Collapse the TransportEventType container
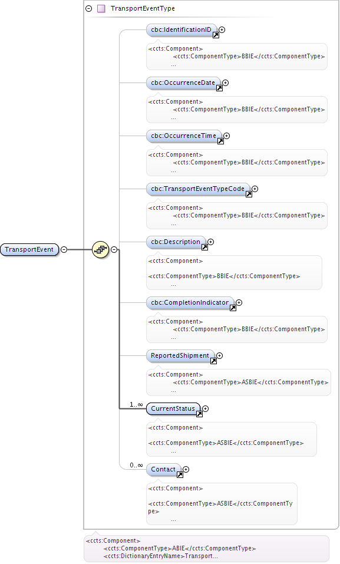The image size is (340, 564). pos(88,9)
